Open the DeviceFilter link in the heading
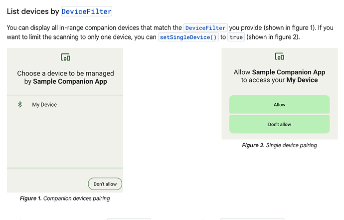Image resolution: width=344 pixels, height=220 pixels. (x=86, y=11)
